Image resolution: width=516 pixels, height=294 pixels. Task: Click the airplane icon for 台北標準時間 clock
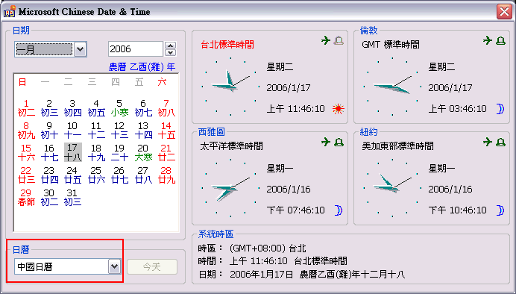tap(326, 40)
